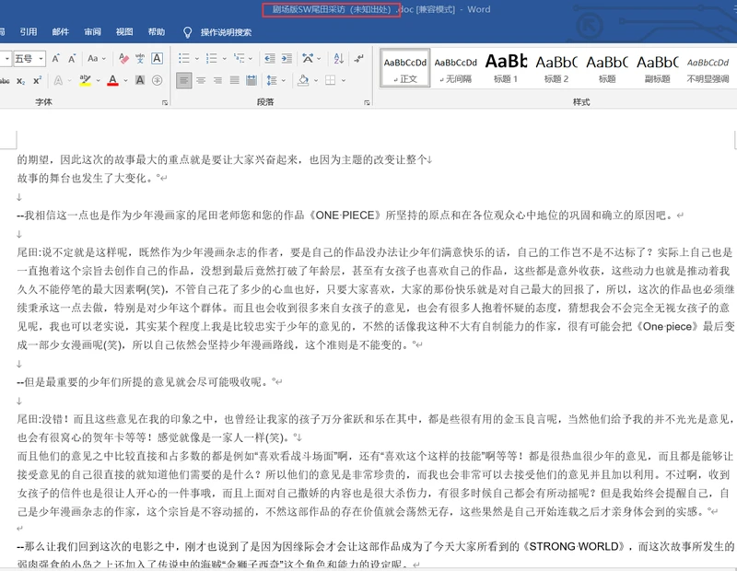Align text left
Image resolution: width=737 pixels, height=571 pixels.
tap(183, 80)
